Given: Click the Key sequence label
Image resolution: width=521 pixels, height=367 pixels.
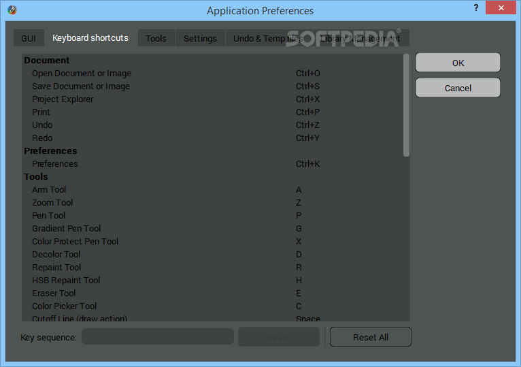Looking at the screenshot, I should pos(48,338).
